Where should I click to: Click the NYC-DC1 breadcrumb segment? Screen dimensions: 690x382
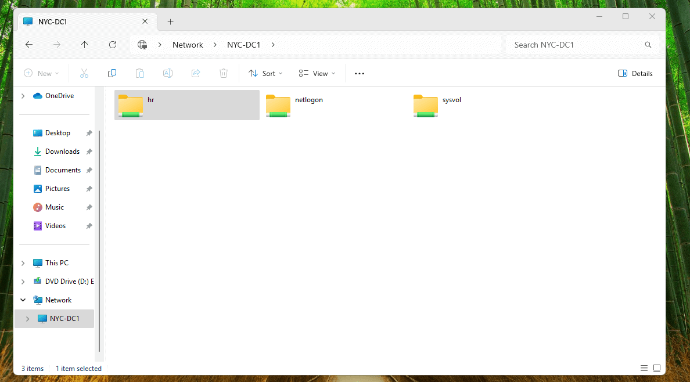tap(244, 45)
